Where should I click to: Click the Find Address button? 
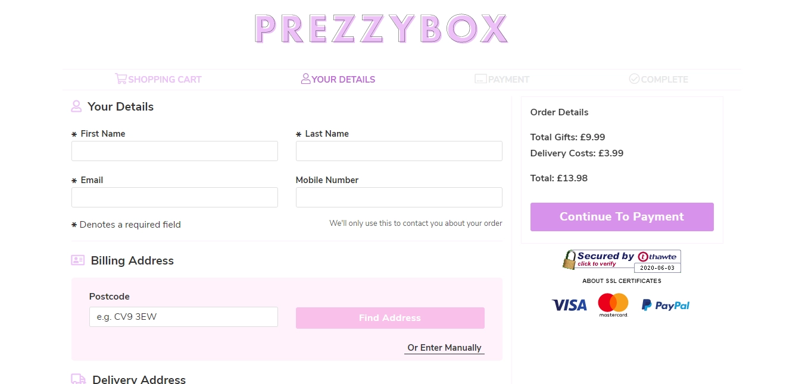tap(390, 318)
